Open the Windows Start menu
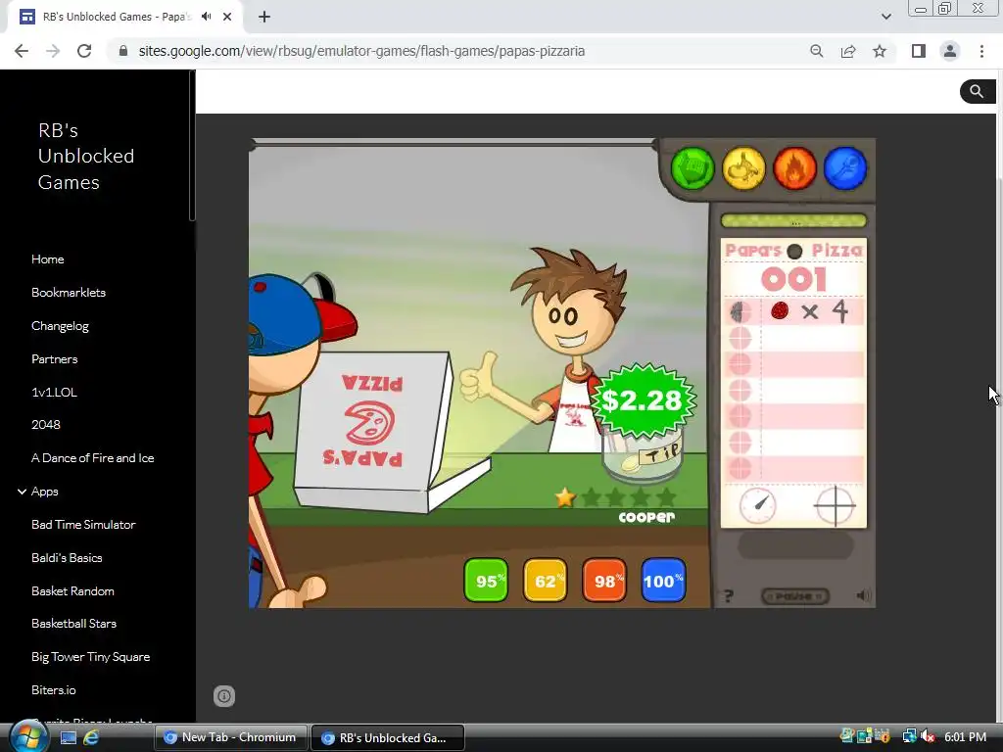 click(26, 736)
